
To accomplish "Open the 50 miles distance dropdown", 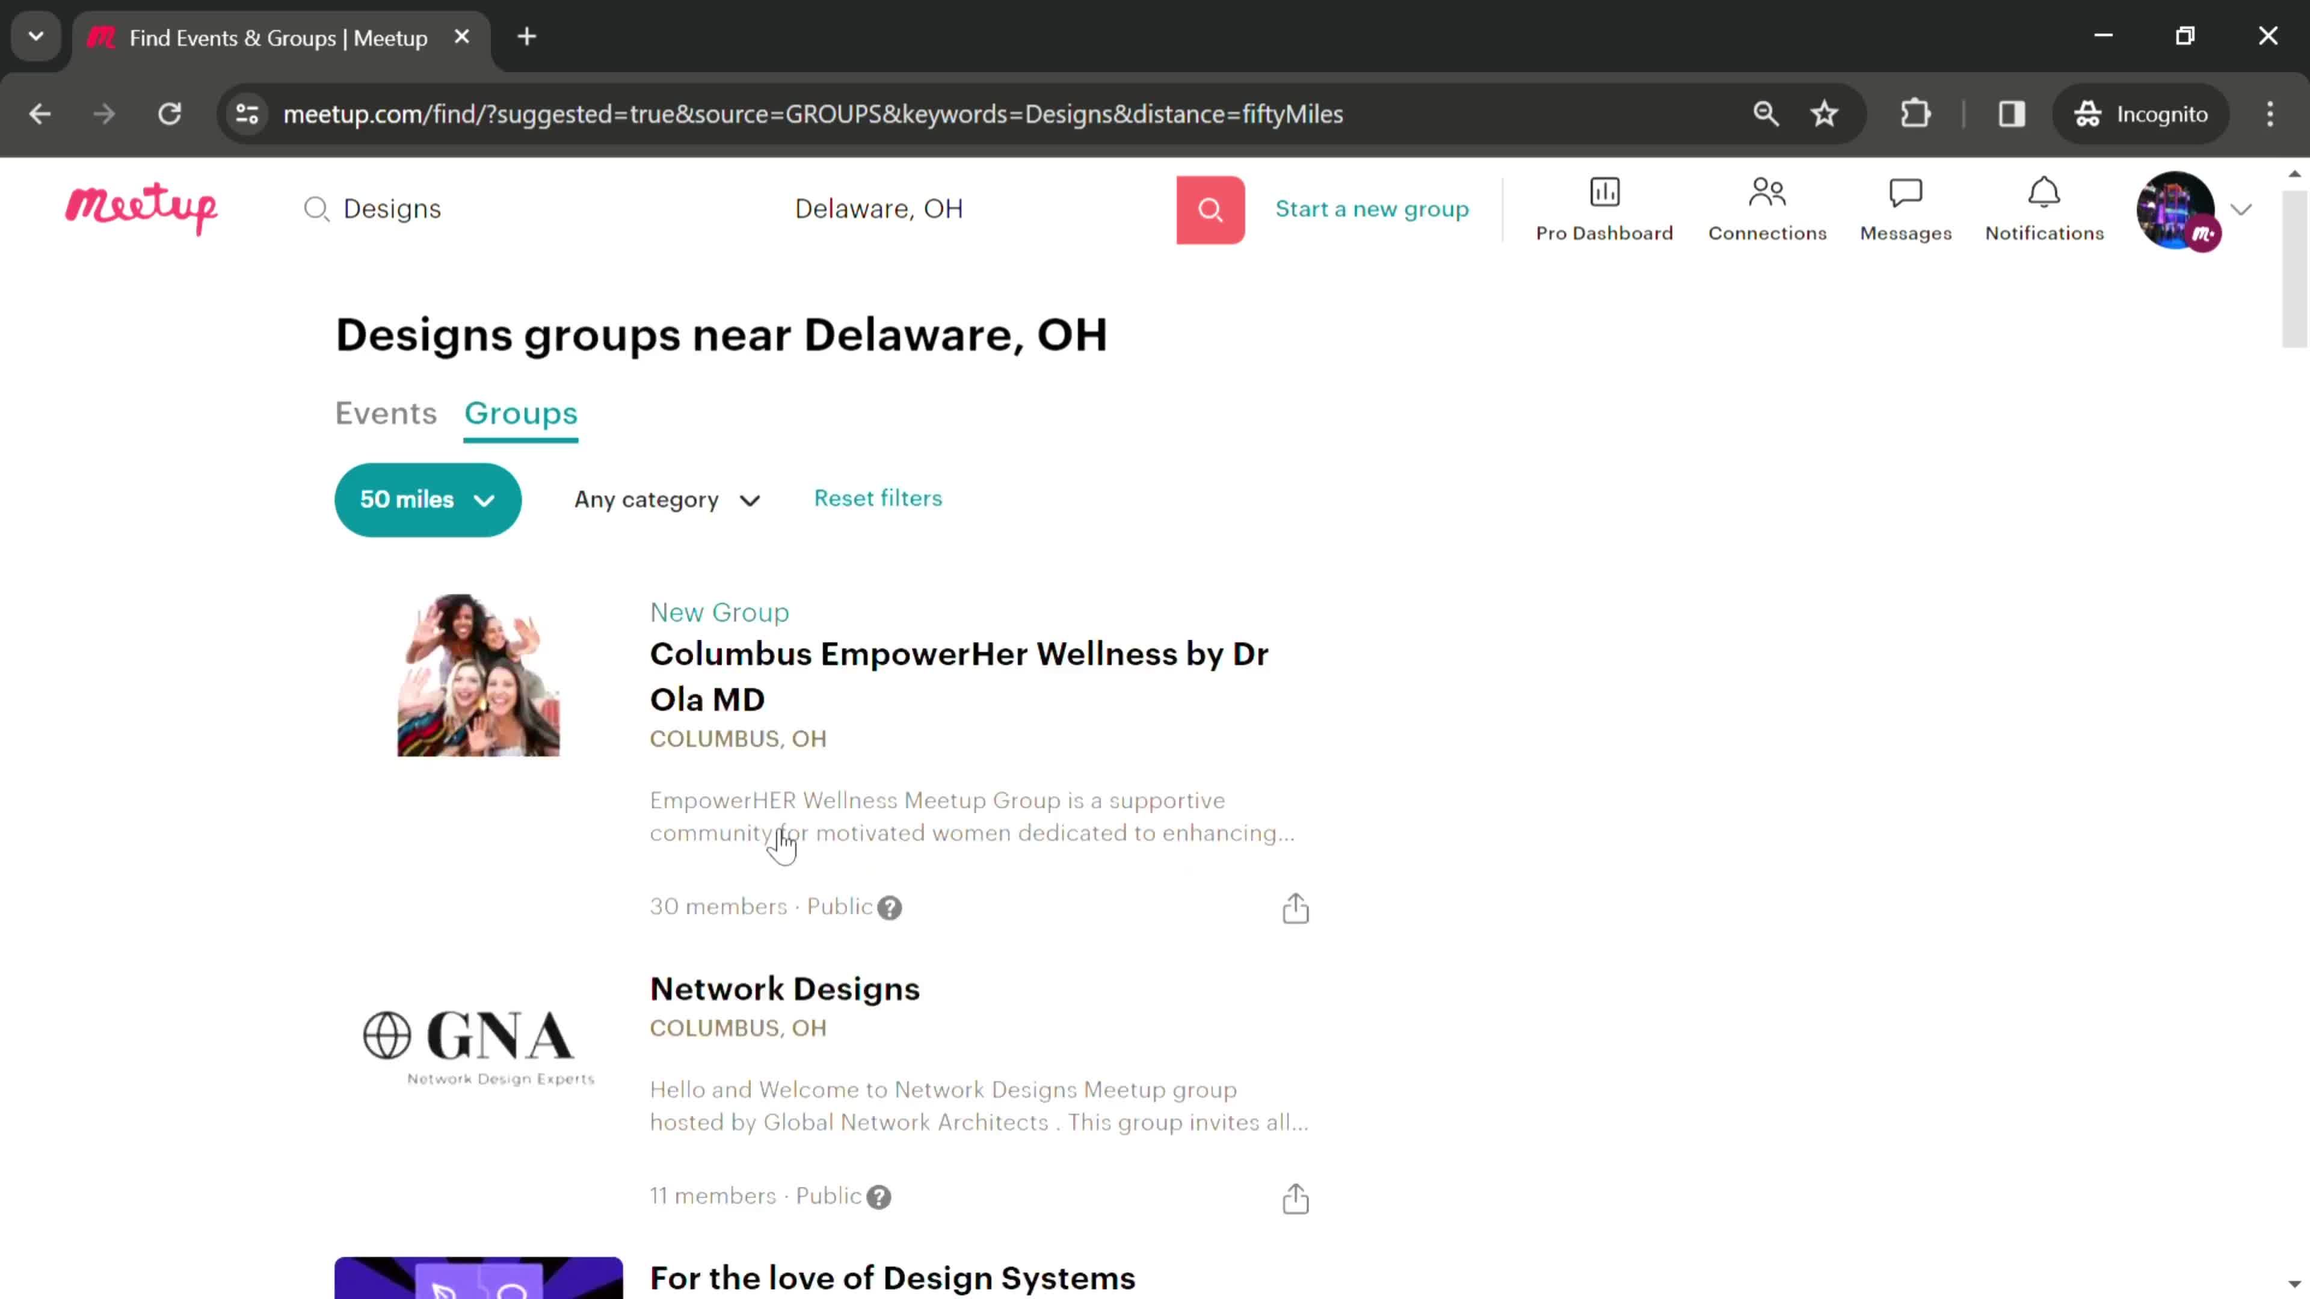I will point(428,499).
